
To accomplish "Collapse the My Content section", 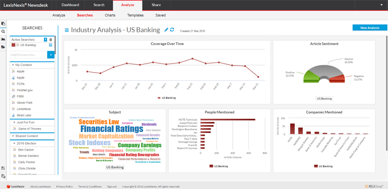I will coord(13,65).
